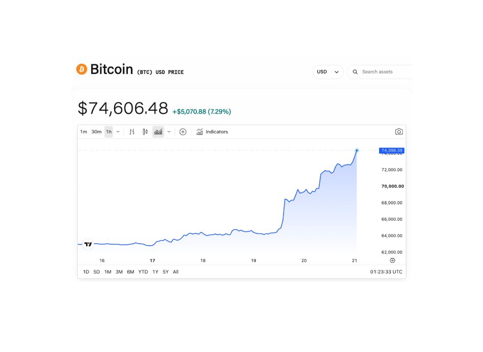
Task: Click the TradingView logo on chart
Action: 88,244
